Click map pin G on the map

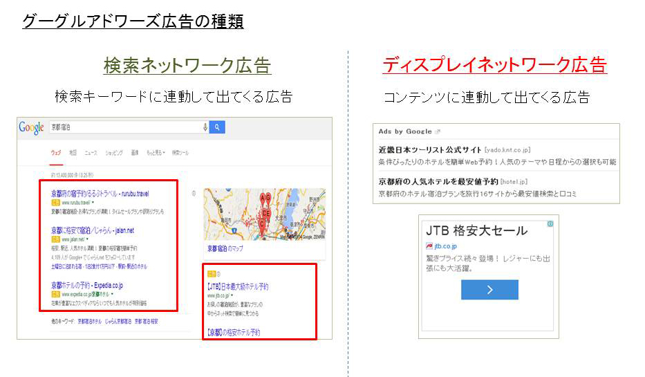point(268,199)
